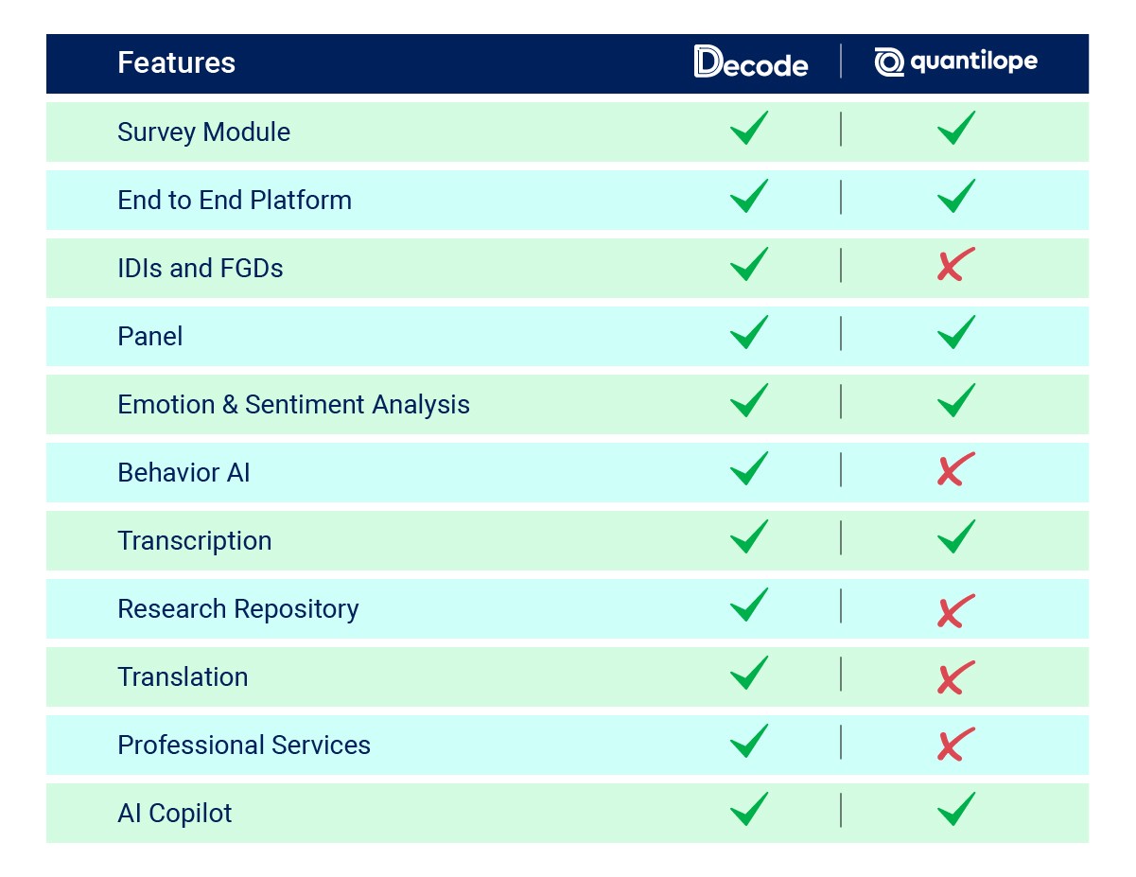The image size is (1136, 877).
Task: Click Decode checkmark for Panel row
Action: point(749,332)
